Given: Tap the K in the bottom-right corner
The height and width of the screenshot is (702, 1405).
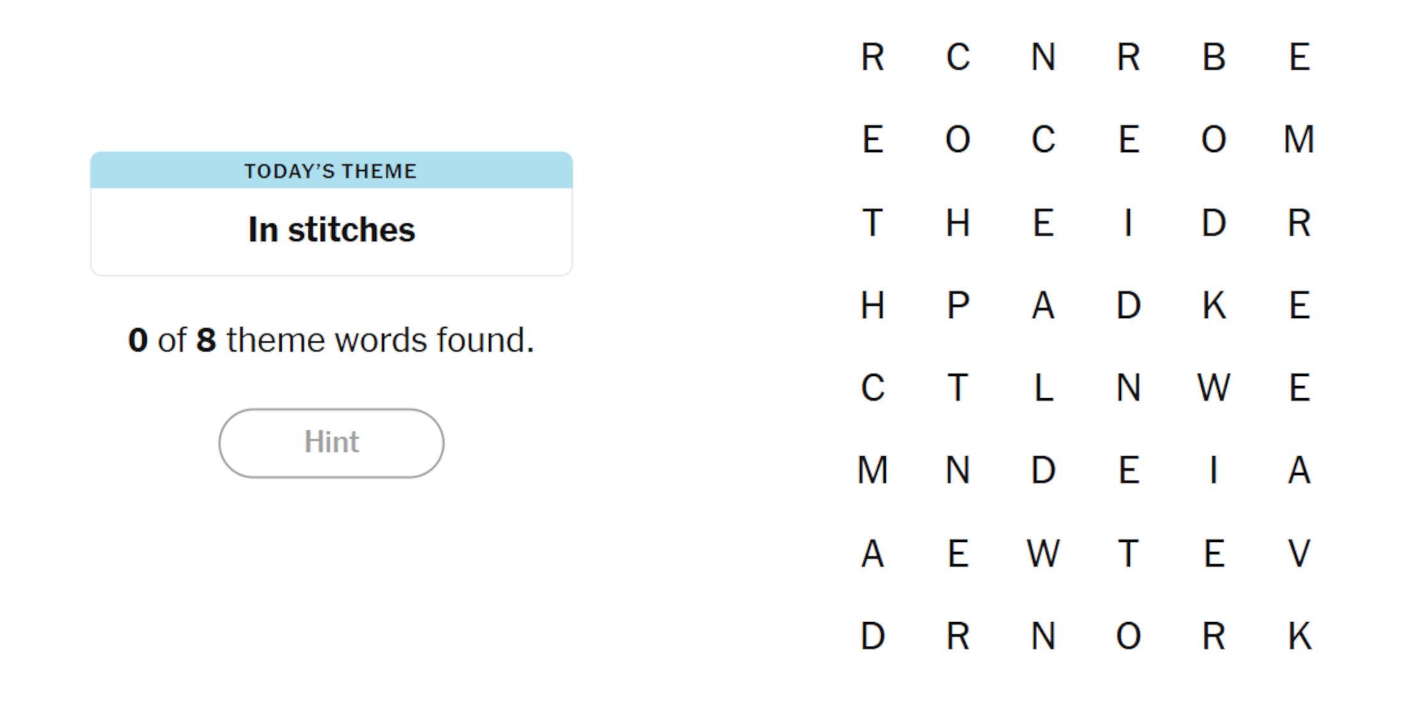Looking at the screenshot, I should coord(1299,636).
